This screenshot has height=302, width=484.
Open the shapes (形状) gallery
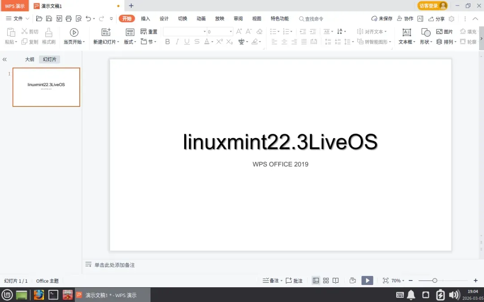click(x=426, y=36)
